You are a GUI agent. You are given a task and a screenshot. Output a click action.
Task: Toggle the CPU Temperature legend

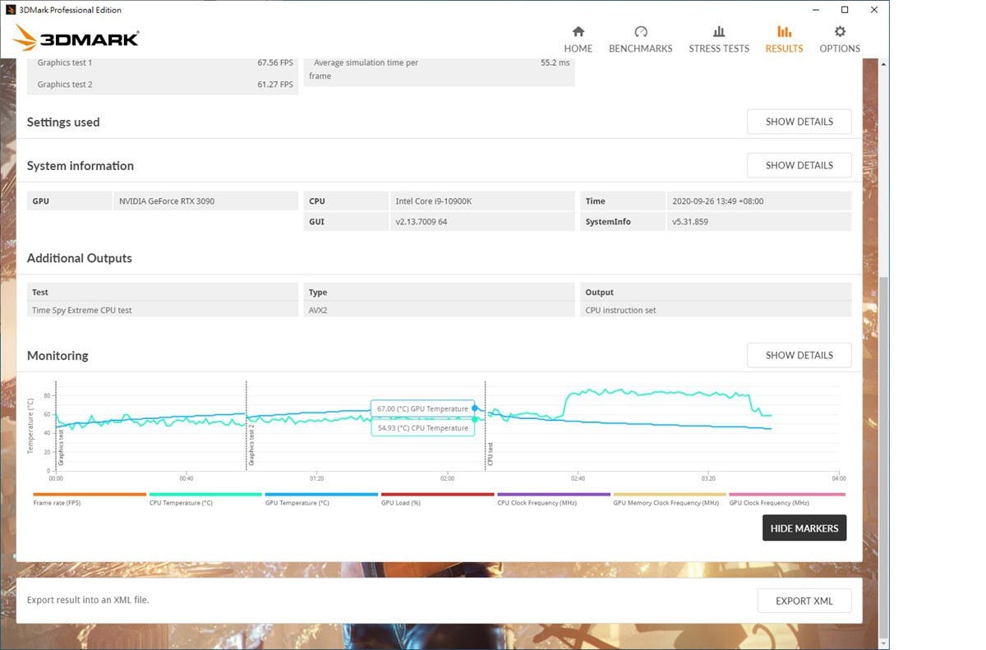[x=181, y=503]
